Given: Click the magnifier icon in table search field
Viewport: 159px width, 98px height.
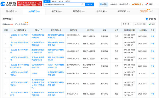Looking at the screenshot, I should (x=135, y=24).
